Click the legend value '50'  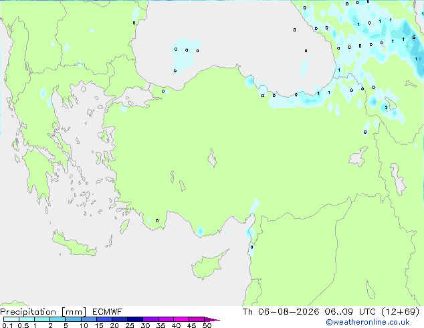(207, 325)
